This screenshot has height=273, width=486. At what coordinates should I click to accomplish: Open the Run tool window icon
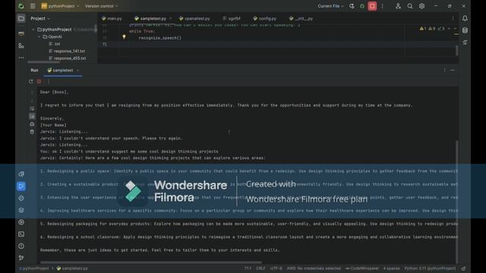(x=21, y=186)
